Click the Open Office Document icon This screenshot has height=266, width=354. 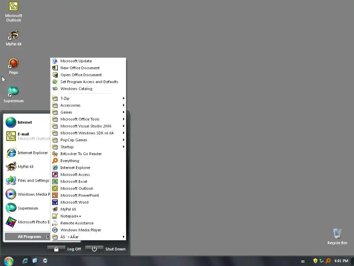pyautogui.click(x=55, y=75)
